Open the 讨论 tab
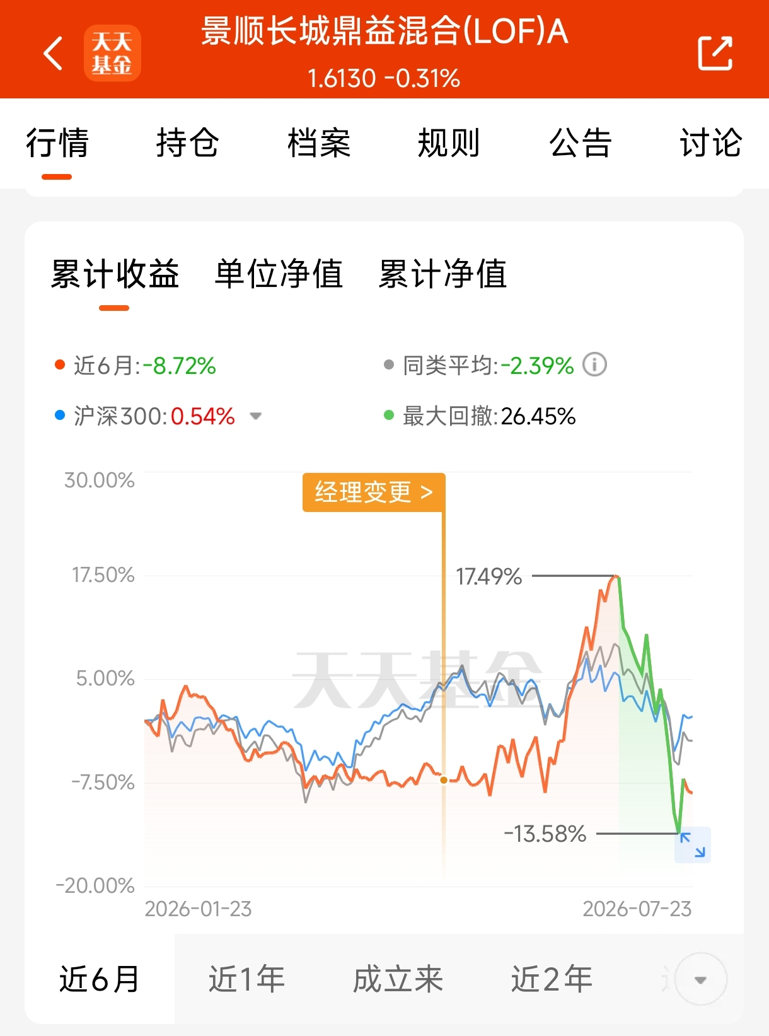The width and height of the screenshot is (769, 1036). 710,143
